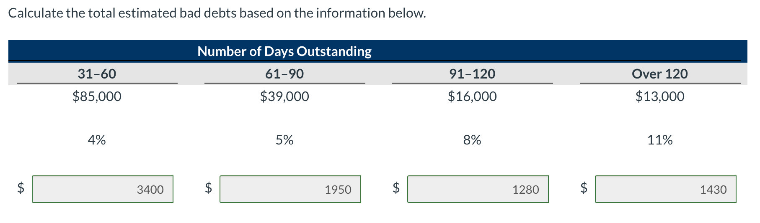Click the dollar sign before the 1430 field
Viewport: 760px width, 223px height.
pos(584,188)
